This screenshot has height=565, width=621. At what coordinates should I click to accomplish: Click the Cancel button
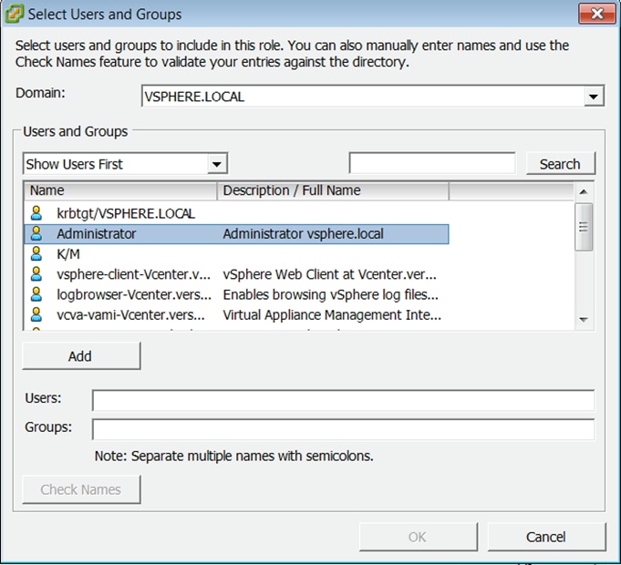(546, 537)
